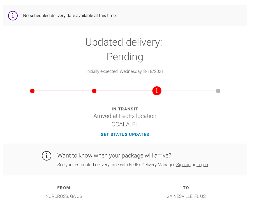Select the 'No scheduled delivery date' notice text
The width and height of the screenshot is (266, 204).
(x=70, y=16)
